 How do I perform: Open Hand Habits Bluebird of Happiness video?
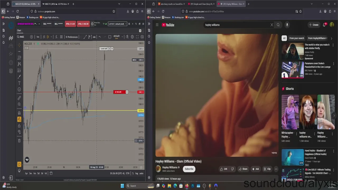[x=293, y=157]
